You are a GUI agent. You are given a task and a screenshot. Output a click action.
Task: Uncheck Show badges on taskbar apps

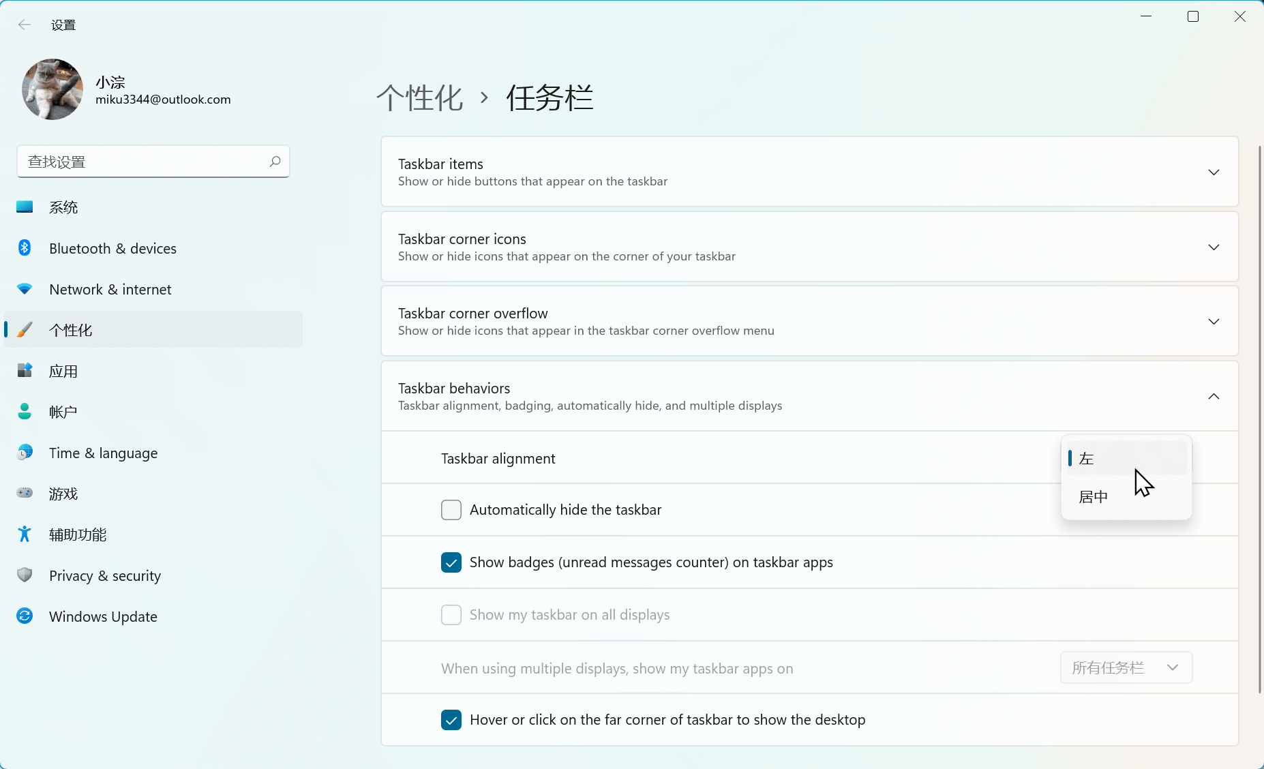click(451, 562)
